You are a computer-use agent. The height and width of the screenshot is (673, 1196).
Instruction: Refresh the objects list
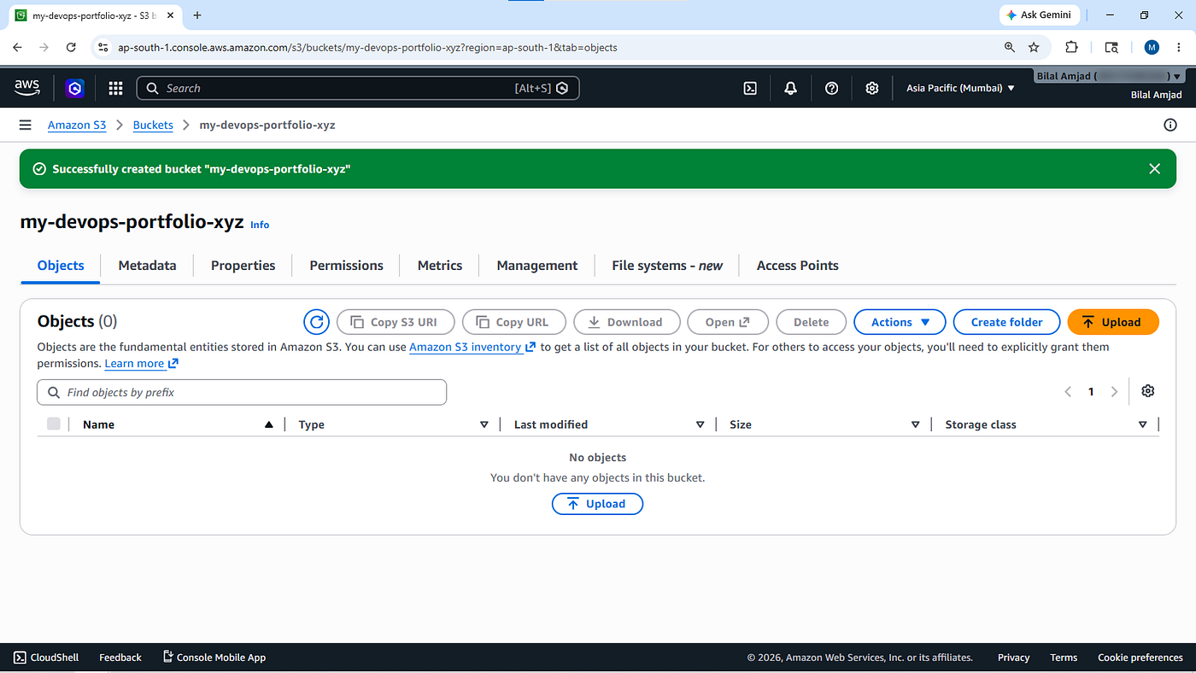tap(317, 322)
